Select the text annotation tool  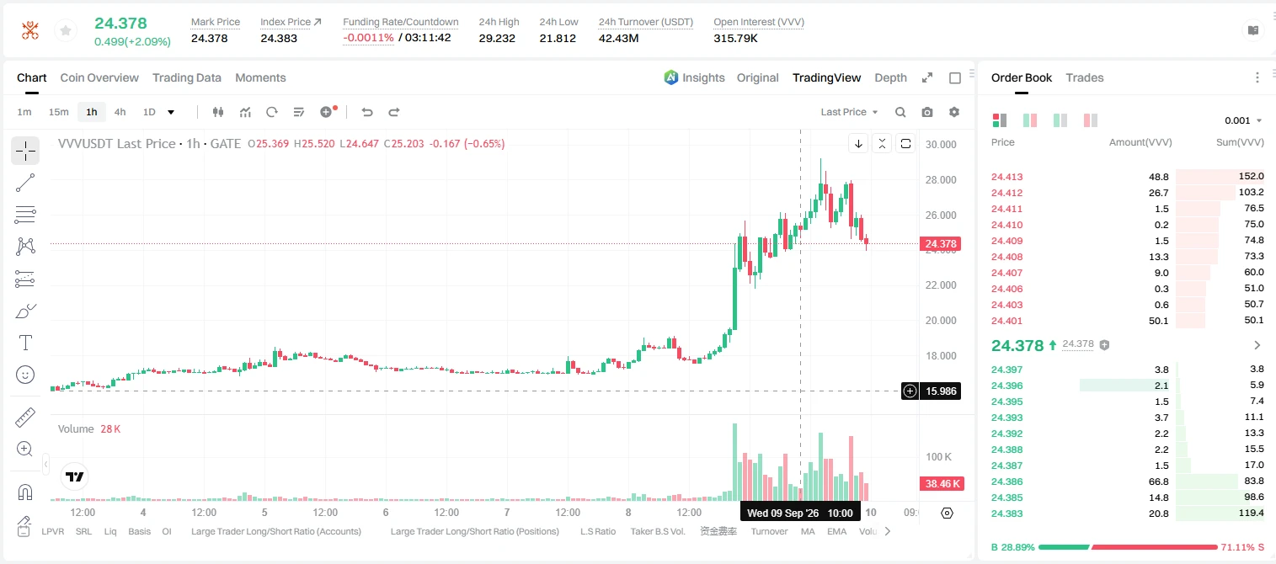(25, 343)
